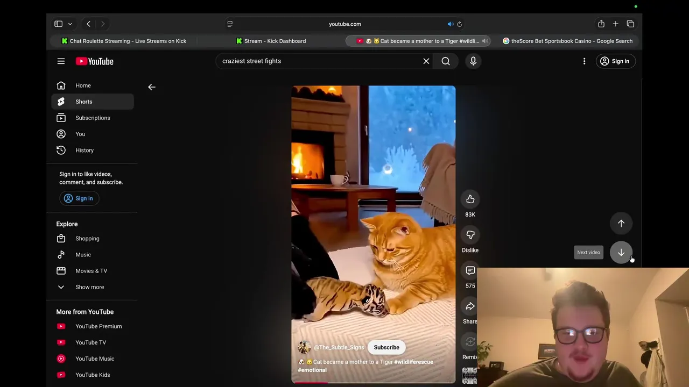The width and height of the screenshot is (689, 387).
Task: Open comments on the Short
Action: point(470,270)
